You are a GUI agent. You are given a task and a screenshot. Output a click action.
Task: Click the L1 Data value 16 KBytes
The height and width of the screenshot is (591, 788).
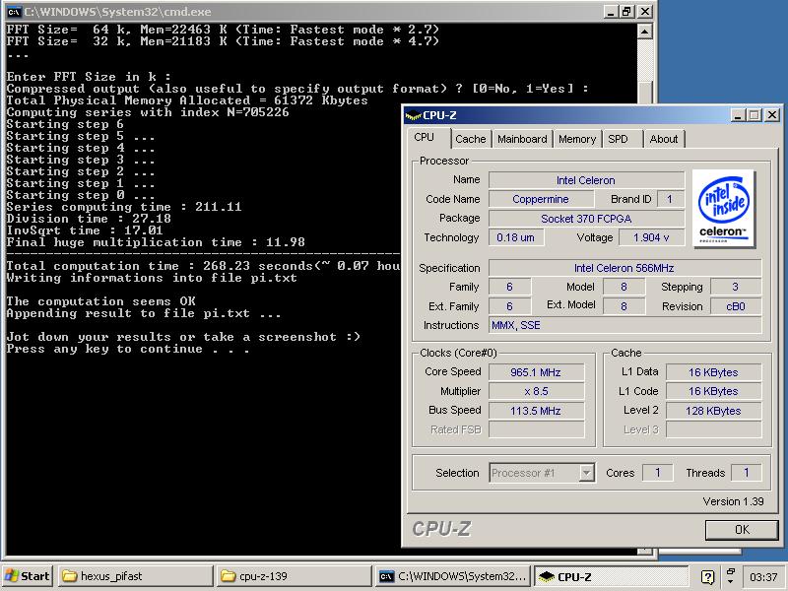pos(713,372)
